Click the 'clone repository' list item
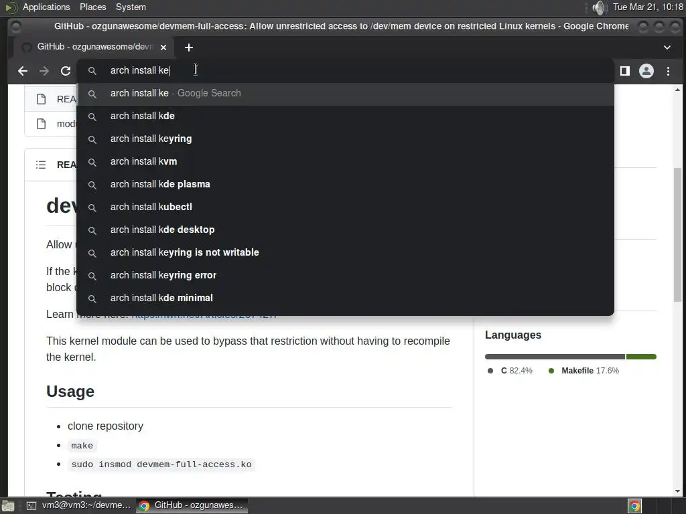Screen dimensions: 686x514 point(105,426)
